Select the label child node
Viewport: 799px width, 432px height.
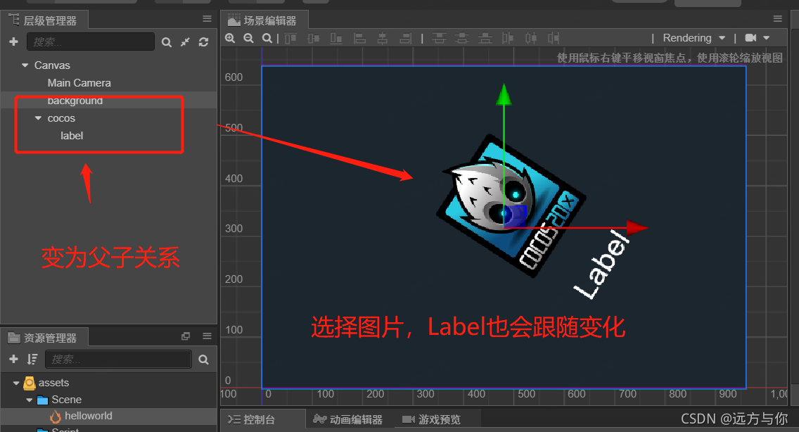[72, 136]
